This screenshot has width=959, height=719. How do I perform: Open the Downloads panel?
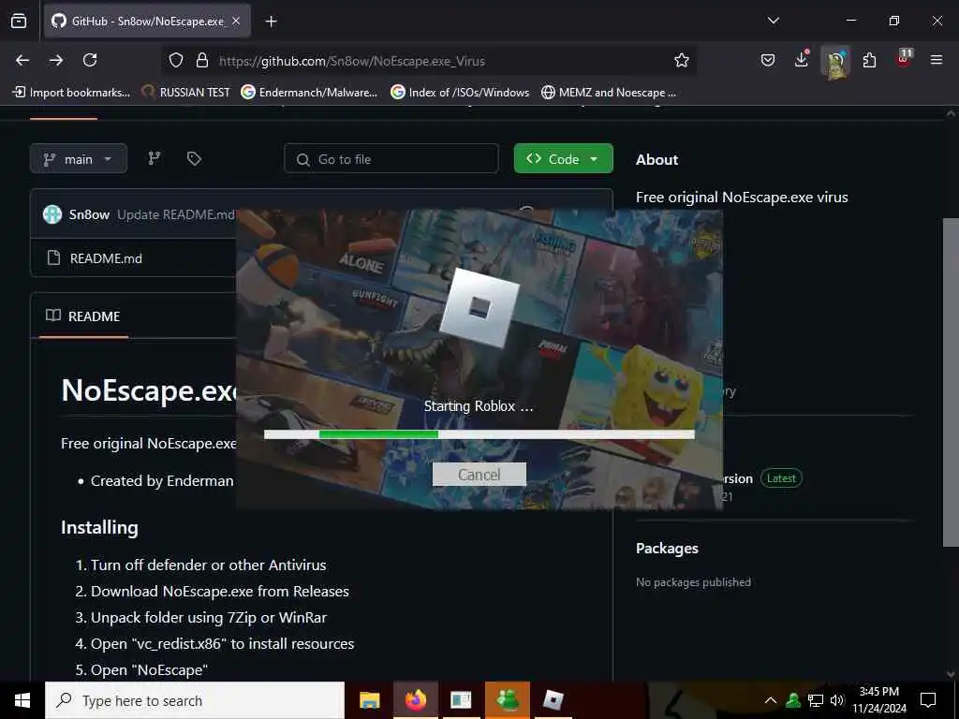[802, 59]
